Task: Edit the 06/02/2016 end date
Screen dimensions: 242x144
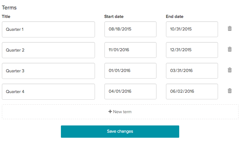Action: click(192, 91)
